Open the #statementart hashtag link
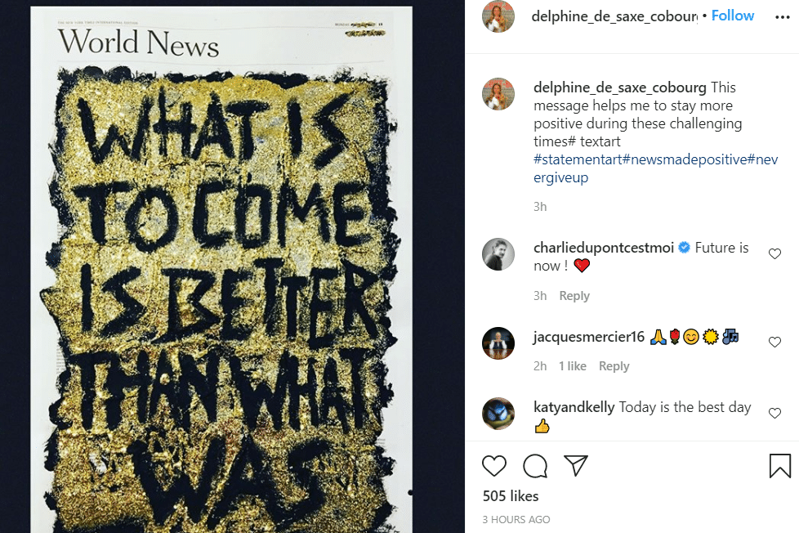 [x=578, y=159]
